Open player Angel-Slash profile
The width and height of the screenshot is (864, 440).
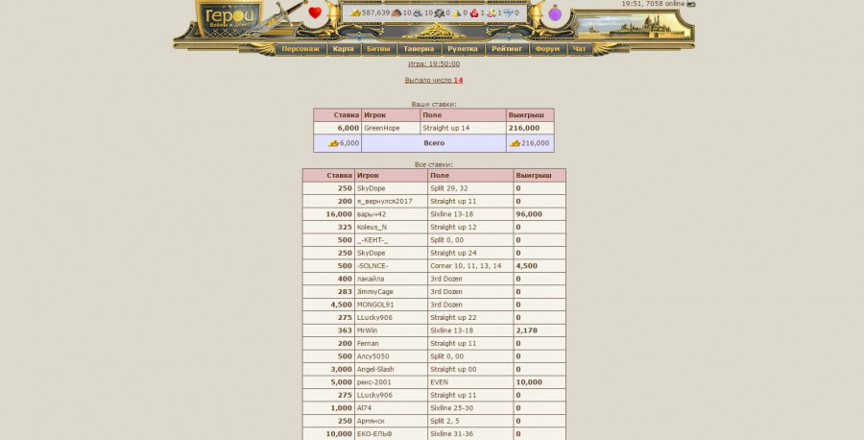[375, 370]
